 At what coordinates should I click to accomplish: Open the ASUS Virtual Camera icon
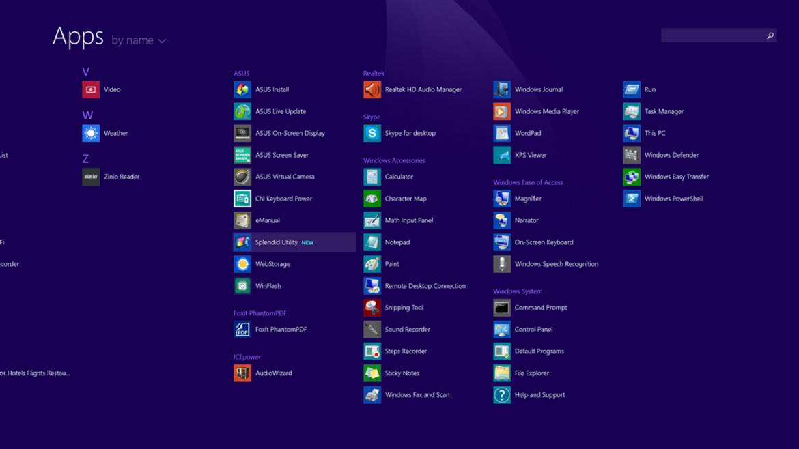coord(242,177)
